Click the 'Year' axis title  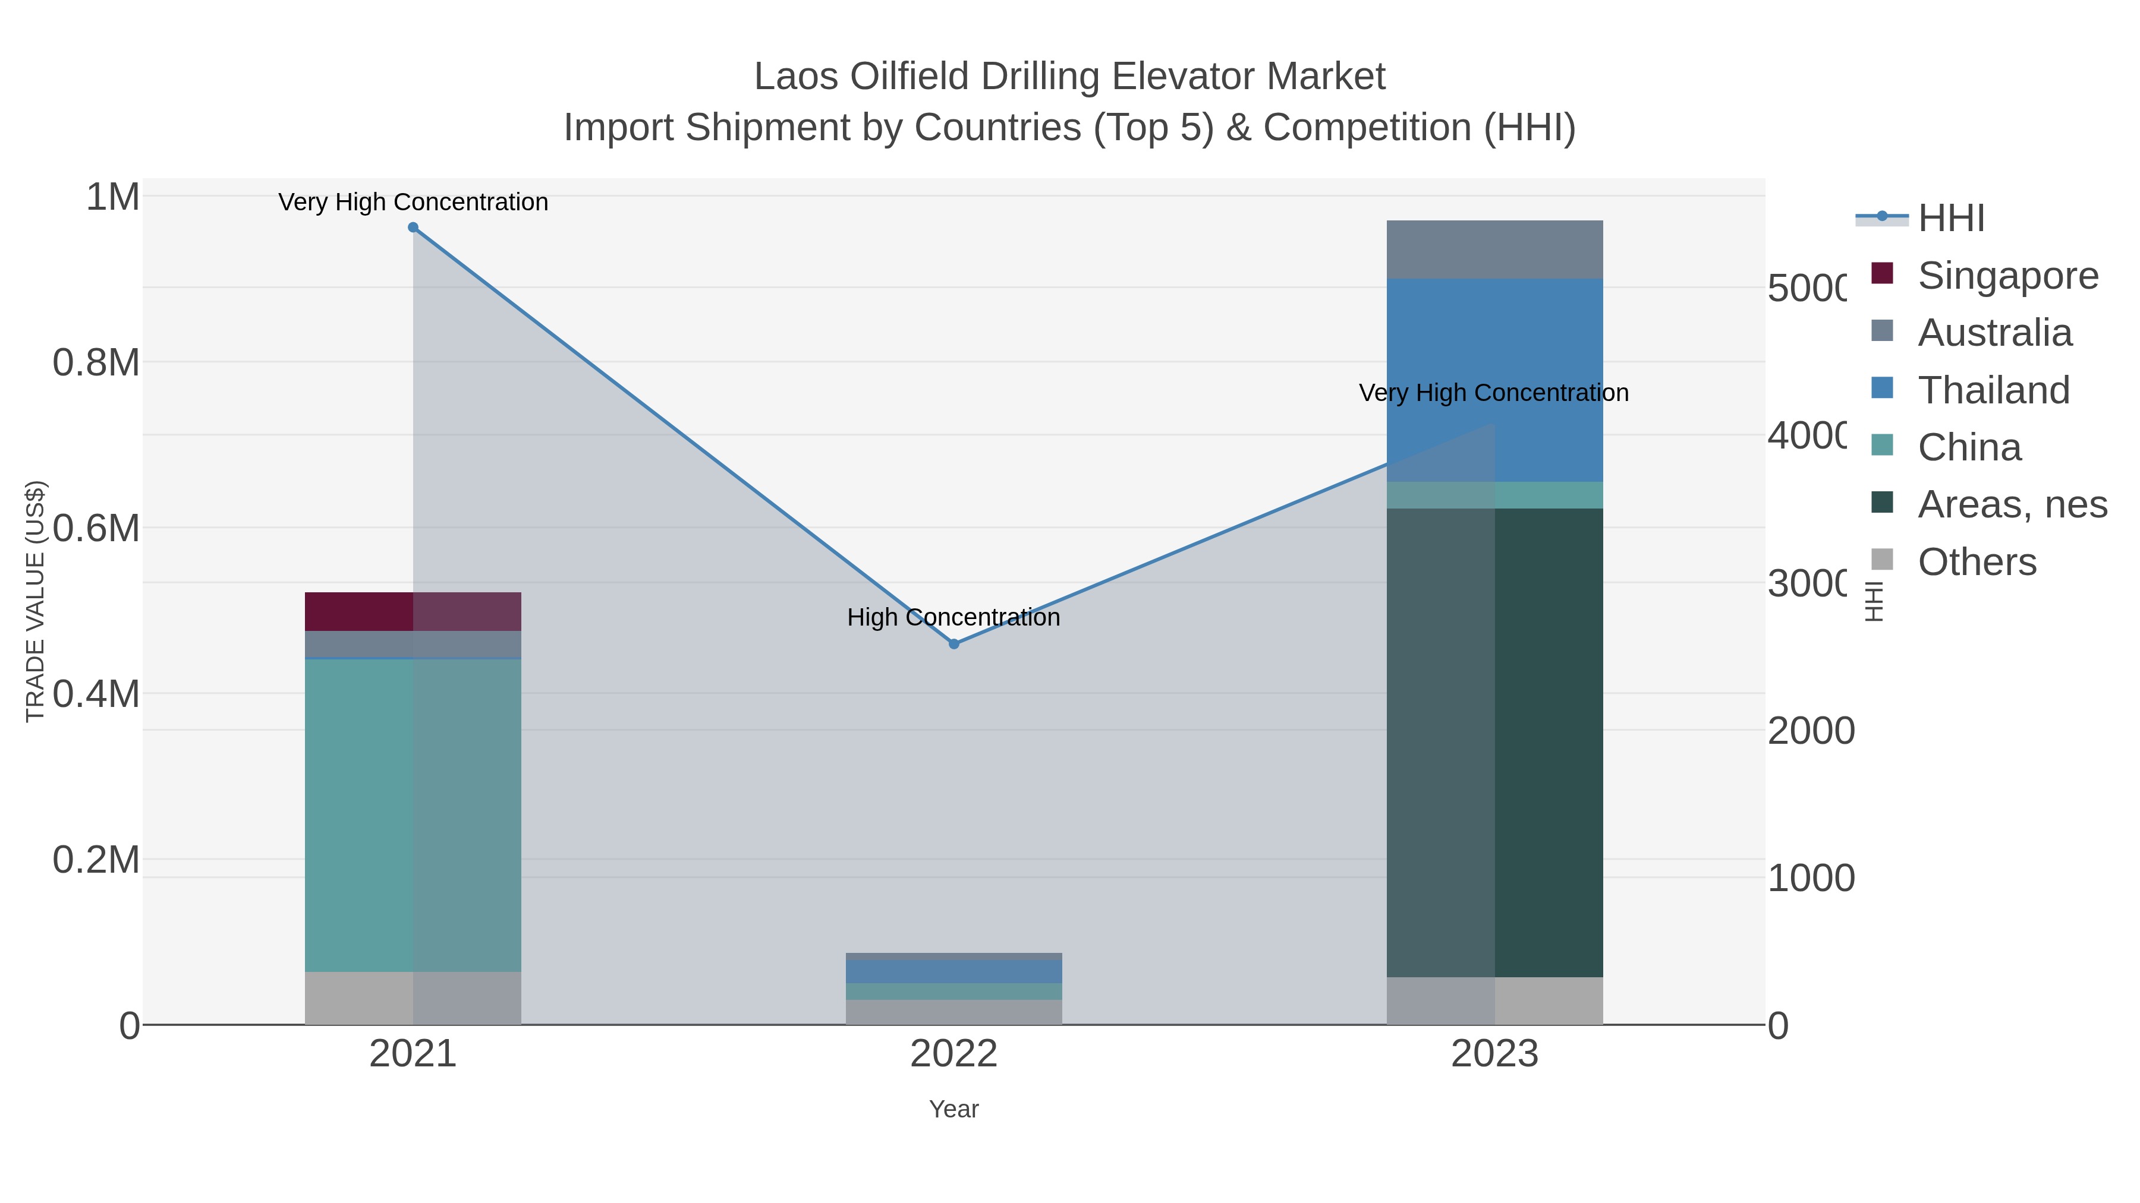(x=953, y=1109)
